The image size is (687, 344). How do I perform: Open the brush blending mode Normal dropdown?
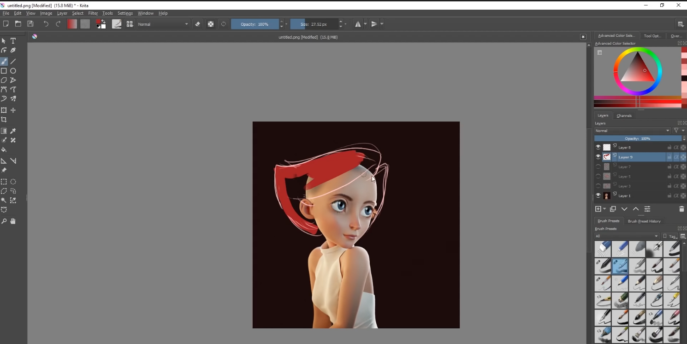click(163, 24)
